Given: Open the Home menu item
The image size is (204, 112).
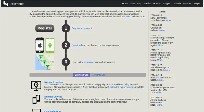Looking at the screenshot, I should pos(125,4).
